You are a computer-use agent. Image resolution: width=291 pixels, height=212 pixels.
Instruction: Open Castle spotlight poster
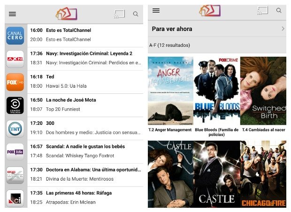(x=216, y=174)
